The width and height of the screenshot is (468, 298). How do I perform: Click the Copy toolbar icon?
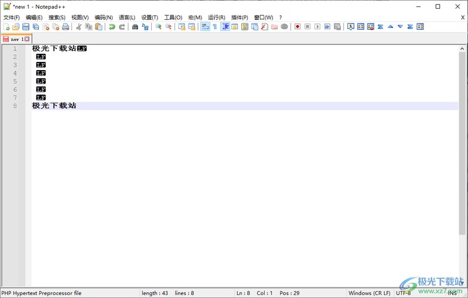pyautogui.click(x=88, y=27)
